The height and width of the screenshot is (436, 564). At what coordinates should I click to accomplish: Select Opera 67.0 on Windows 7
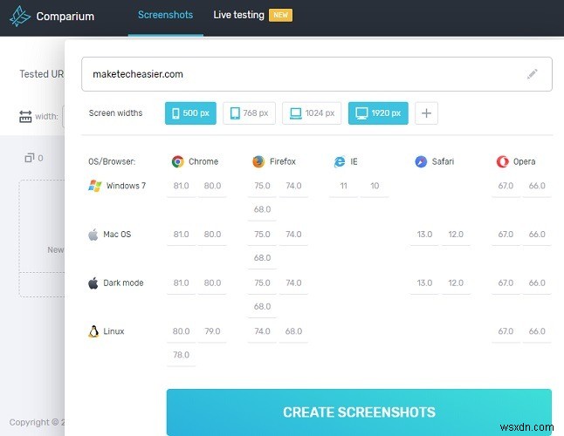(506, 186)
